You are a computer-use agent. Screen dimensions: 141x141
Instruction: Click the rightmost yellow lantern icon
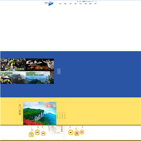[82, 132]
